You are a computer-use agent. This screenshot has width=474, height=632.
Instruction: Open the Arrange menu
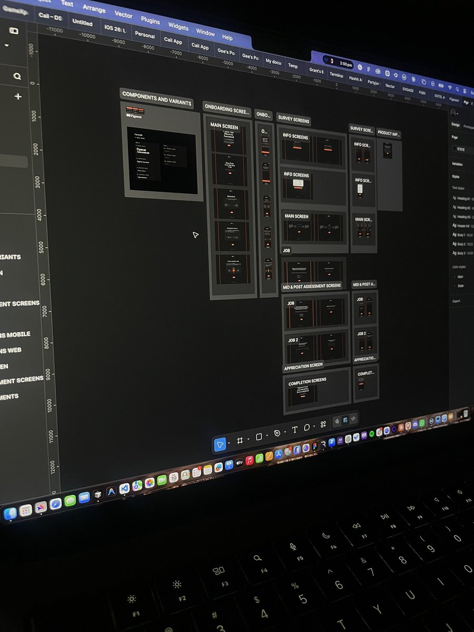point(94,8)
